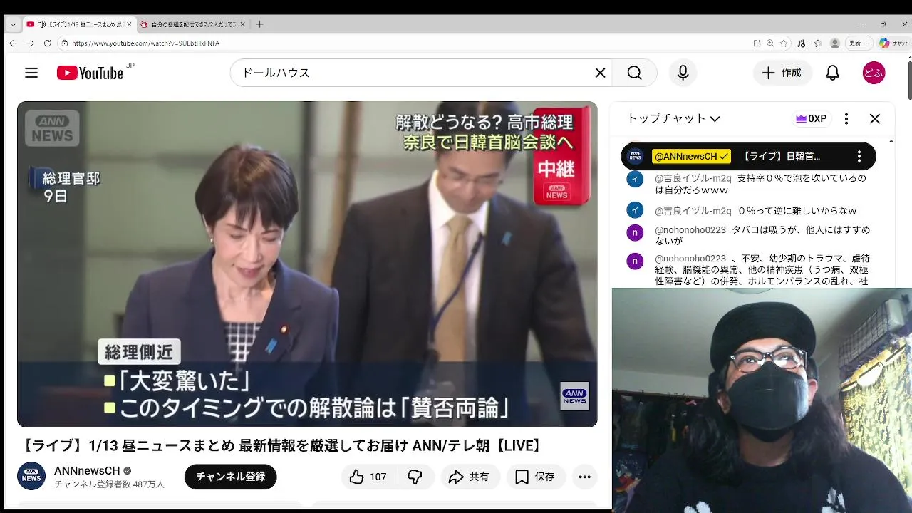
Task: Open the browser profile icon
Action: pos(835,43)
